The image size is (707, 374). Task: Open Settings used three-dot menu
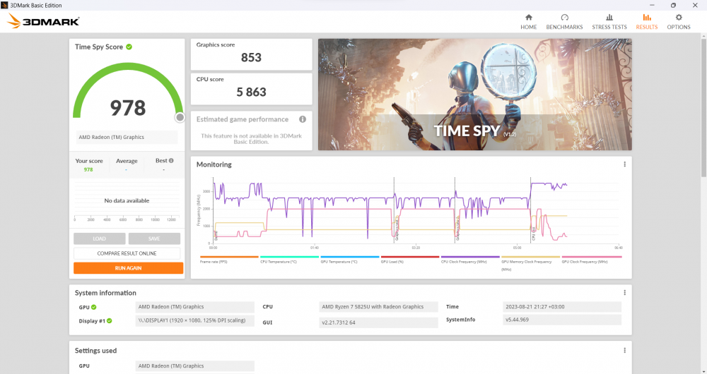tap(624, 350)
